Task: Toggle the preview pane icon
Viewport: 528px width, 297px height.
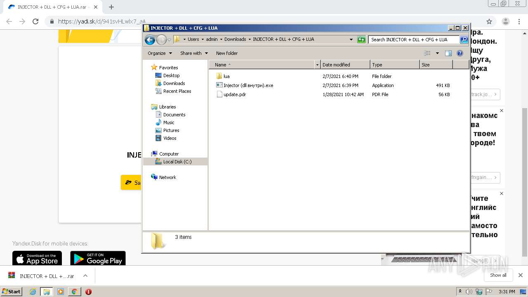Action: click(x=448, y=53)
